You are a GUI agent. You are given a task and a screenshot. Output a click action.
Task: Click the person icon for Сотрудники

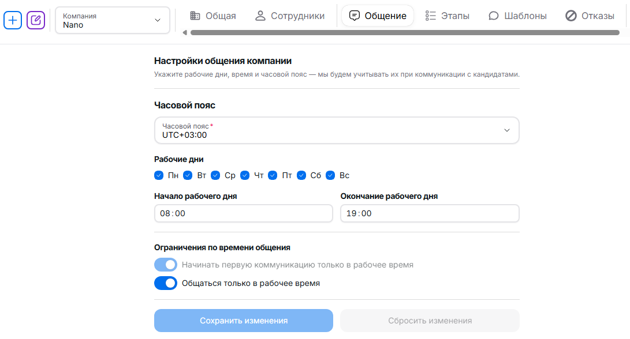(260, 16)
